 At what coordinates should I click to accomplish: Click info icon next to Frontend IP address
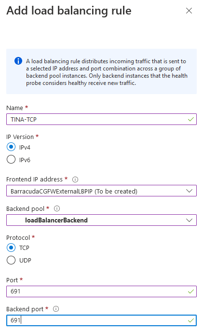75,180
